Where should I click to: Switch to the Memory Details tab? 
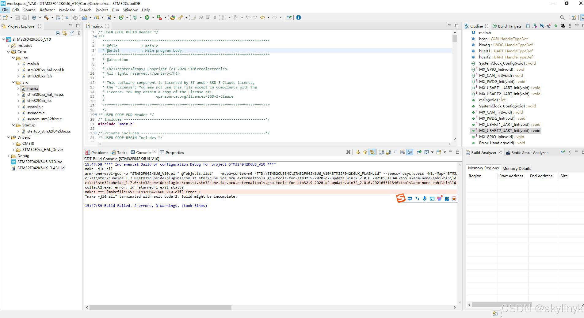pos(516,168)
